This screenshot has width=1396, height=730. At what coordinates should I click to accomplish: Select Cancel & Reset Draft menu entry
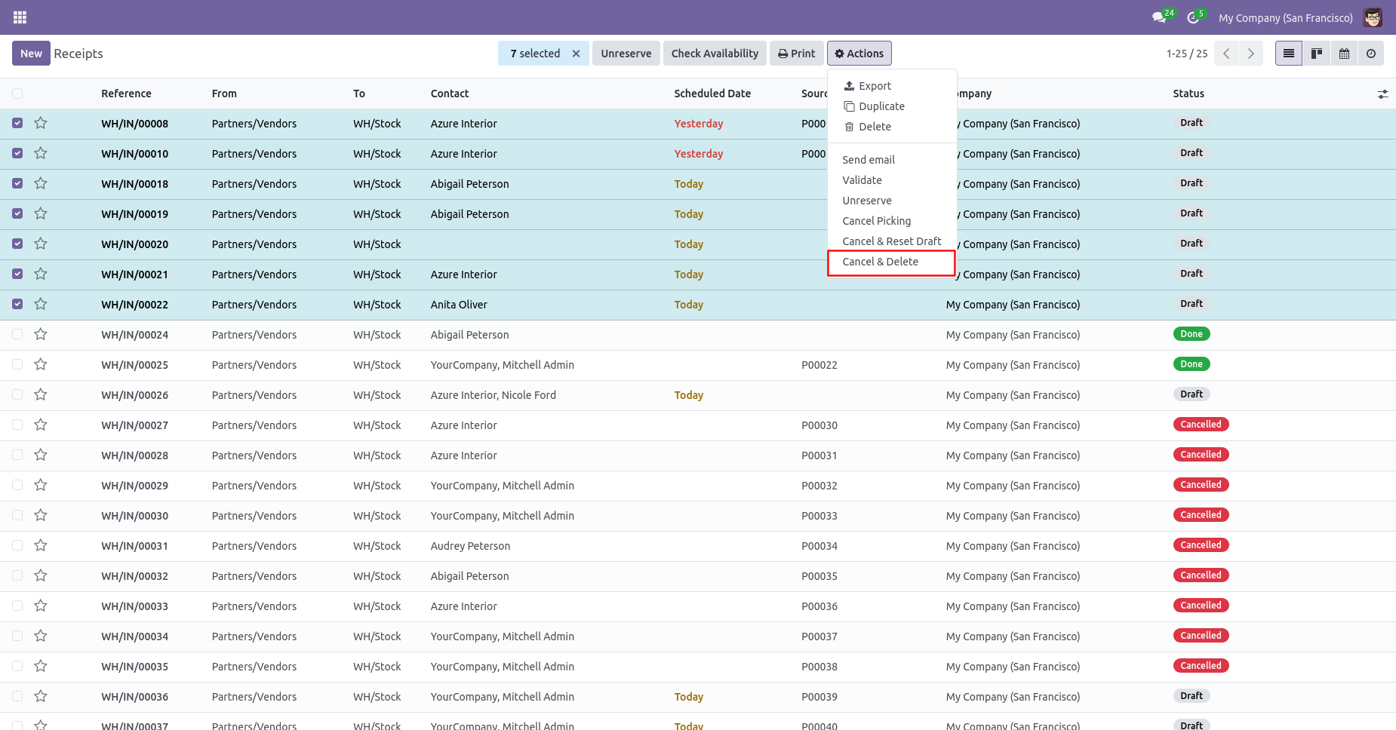(892, 241)
